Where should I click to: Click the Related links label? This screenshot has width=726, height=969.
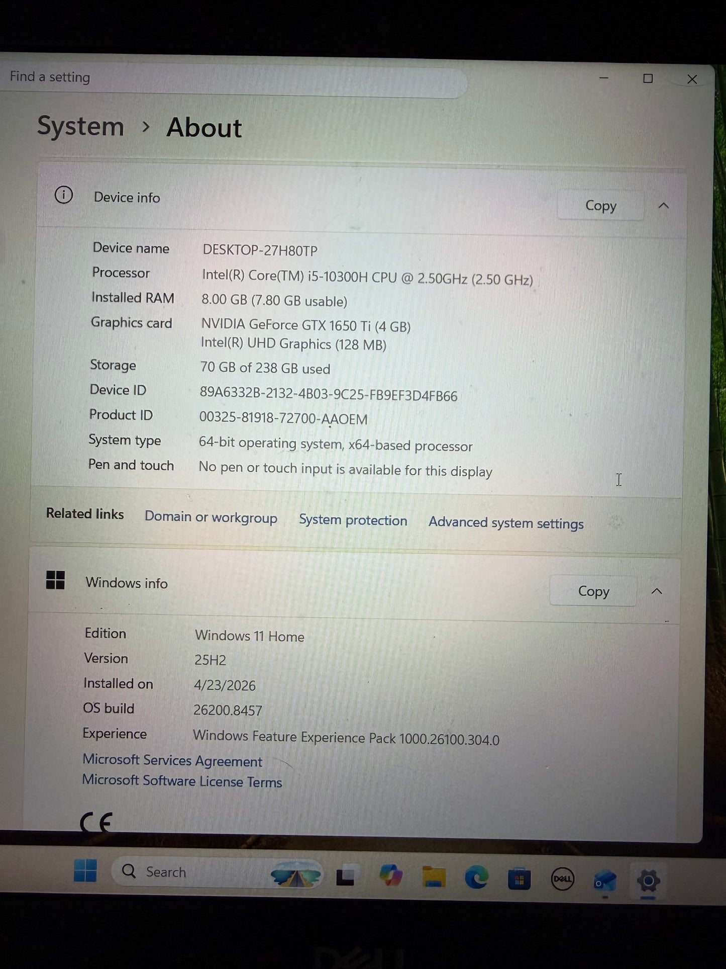click(x=85, y=513)
